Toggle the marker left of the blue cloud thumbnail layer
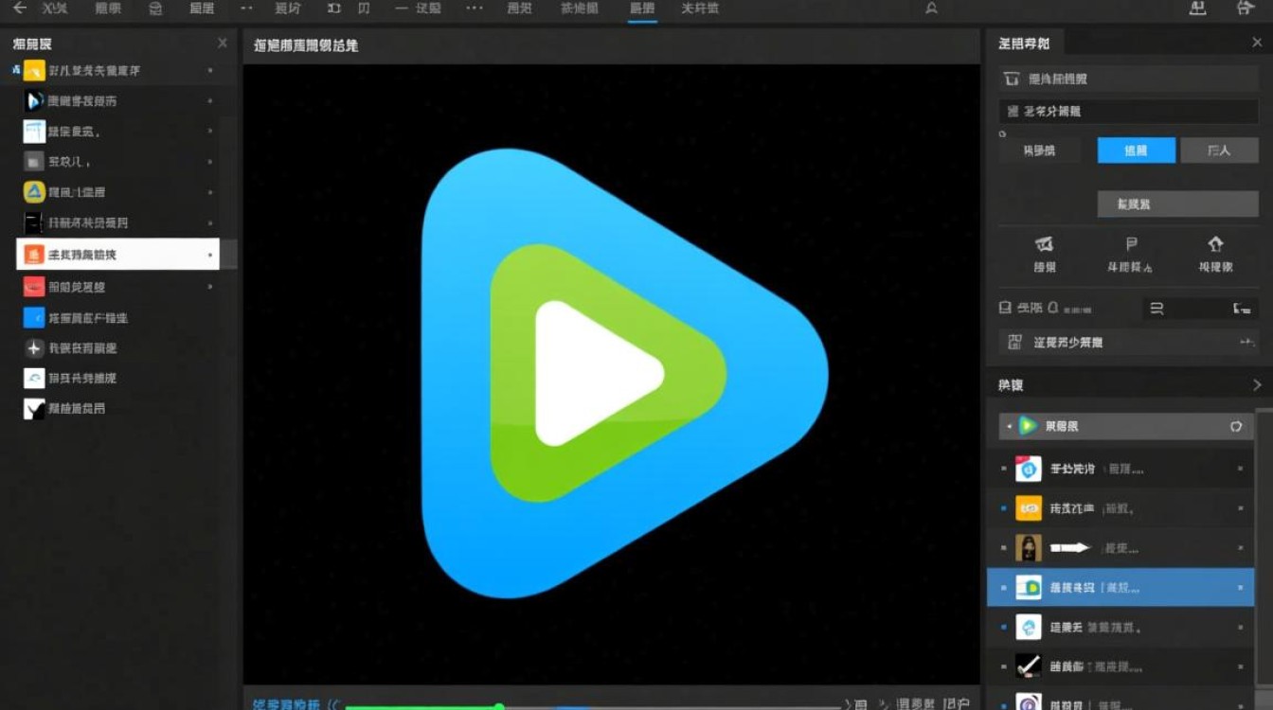 (1004, 627)
